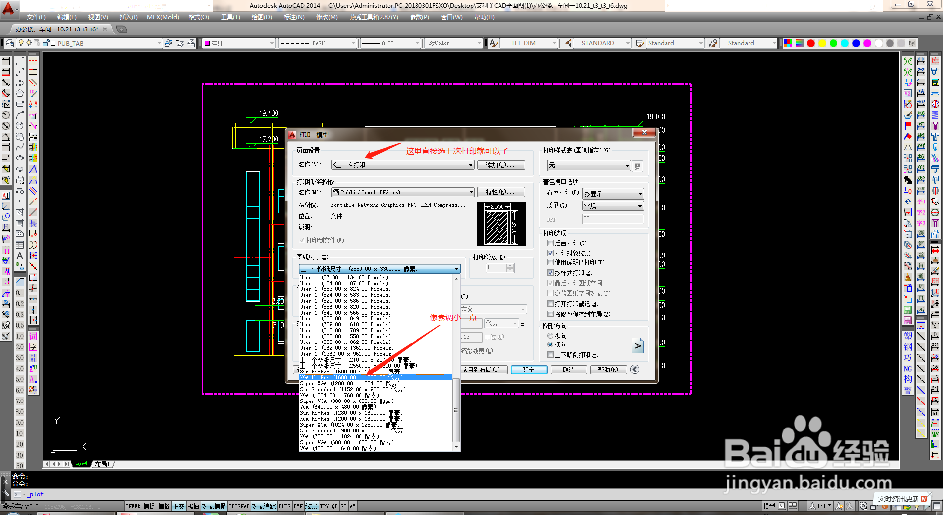This screenshot has height=515, width=943.
Task: Click the multicolor Select Color palette icon
Action: click(x=788, y=43)
